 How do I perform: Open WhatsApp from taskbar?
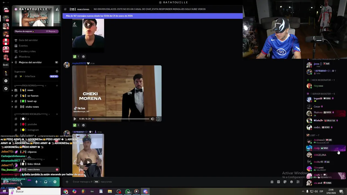(x=128, y=191)
